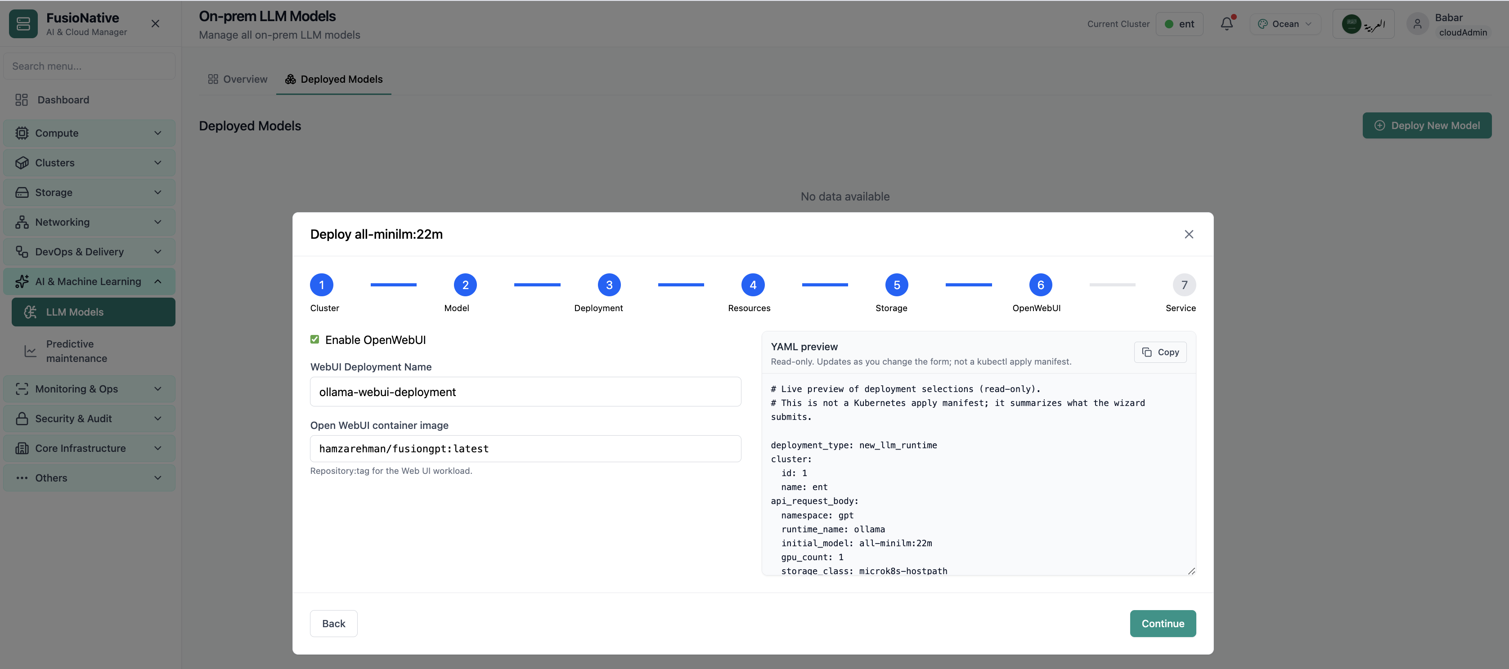Open the notifications bell
This screenshot has width=1509, height=669.
[x=1226, y=24]
